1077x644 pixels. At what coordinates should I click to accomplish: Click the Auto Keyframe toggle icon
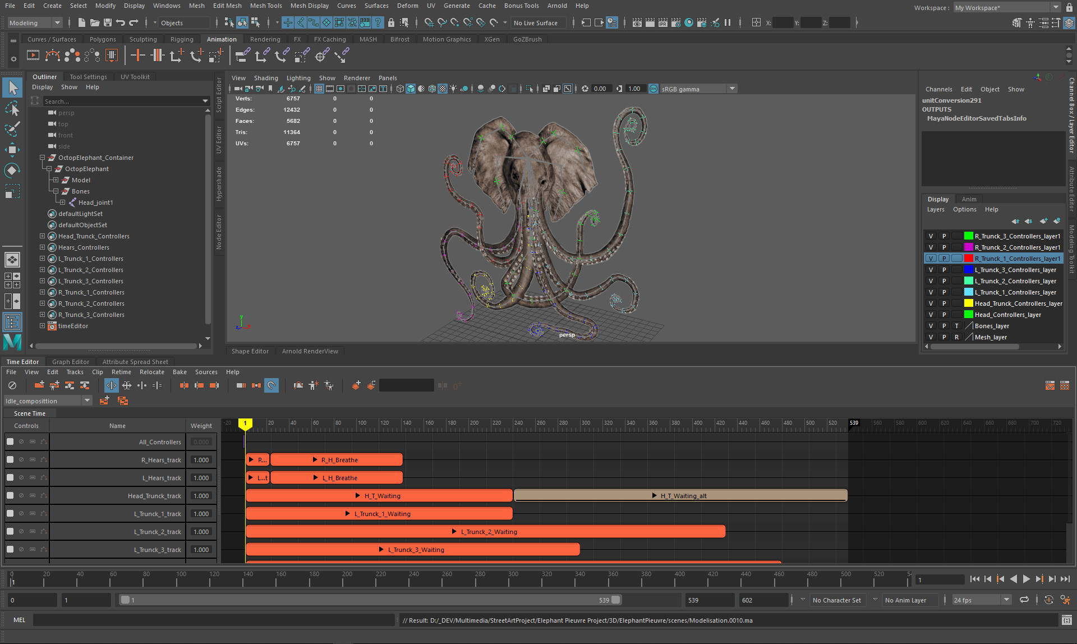tap(1048, 600)
